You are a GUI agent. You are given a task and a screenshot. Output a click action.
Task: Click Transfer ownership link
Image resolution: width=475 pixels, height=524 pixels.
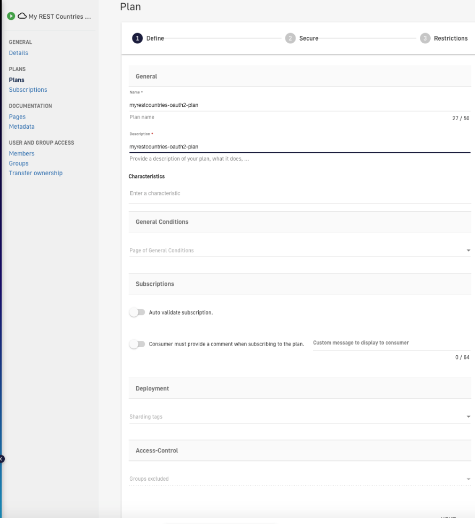[x=35, y=173]
